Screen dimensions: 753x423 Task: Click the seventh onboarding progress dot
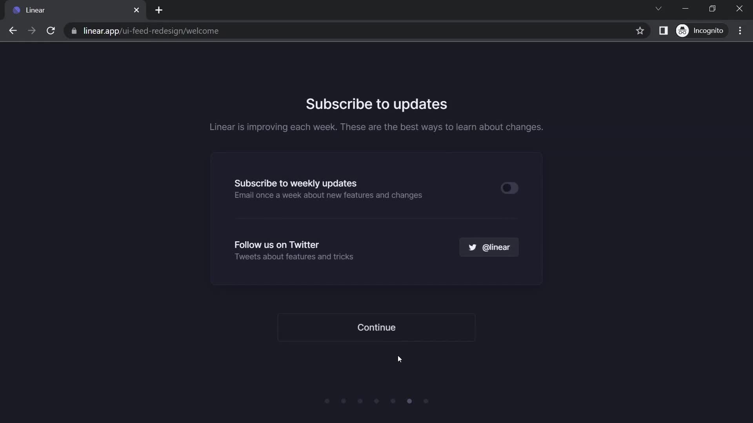[x=426, y=401]
